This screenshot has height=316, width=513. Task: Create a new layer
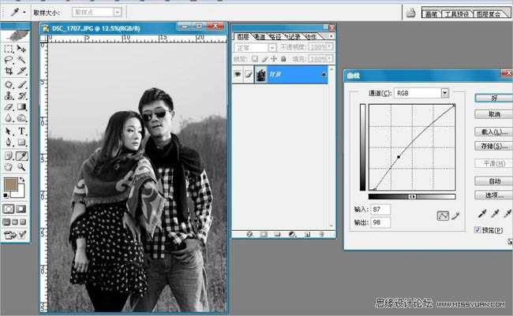point(307,234)
